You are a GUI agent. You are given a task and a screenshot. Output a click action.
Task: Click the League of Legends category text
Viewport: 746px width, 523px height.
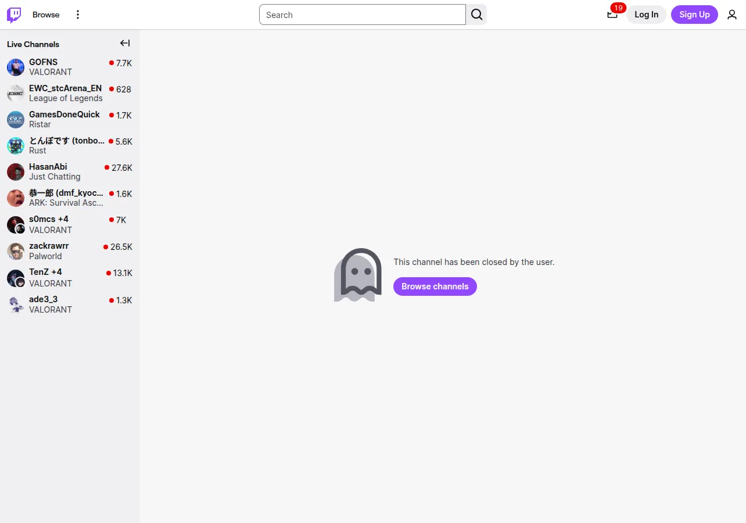pyautogui.click(x=66, y=98)
